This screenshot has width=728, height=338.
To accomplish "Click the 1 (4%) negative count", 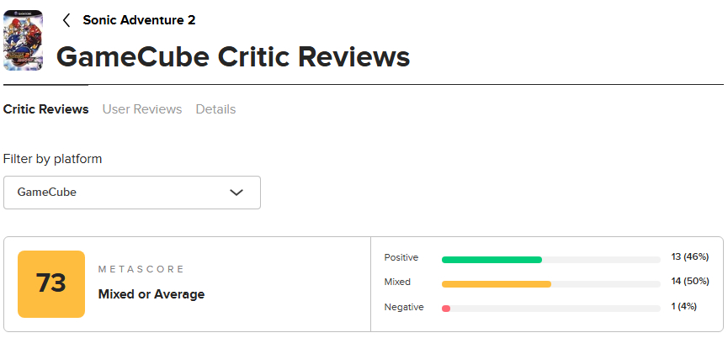I will 683,306.
